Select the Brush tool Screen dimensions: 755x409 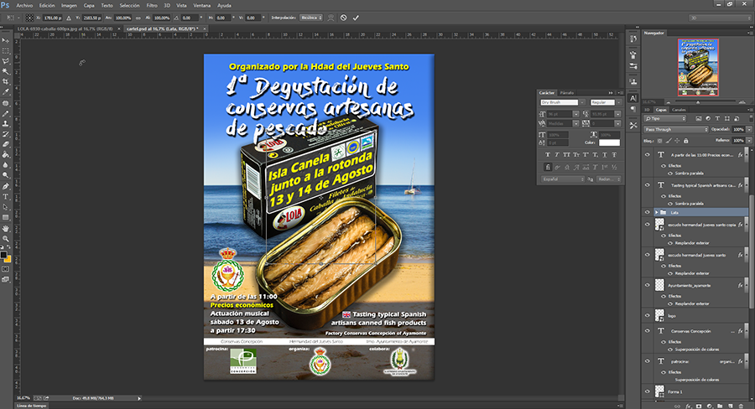coord(6,113)
